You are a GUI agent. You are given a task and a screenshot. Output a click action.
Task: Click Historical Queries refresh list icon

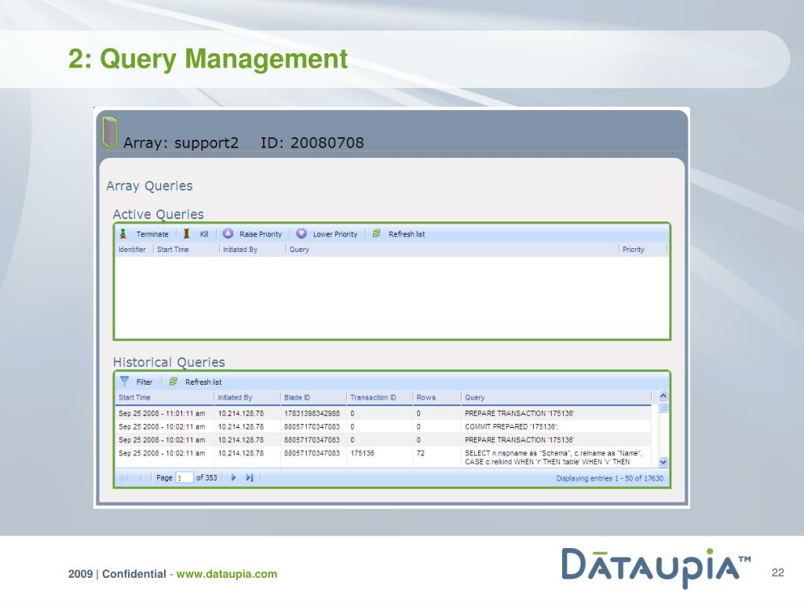pyautogui.click(x=174, y=382)
